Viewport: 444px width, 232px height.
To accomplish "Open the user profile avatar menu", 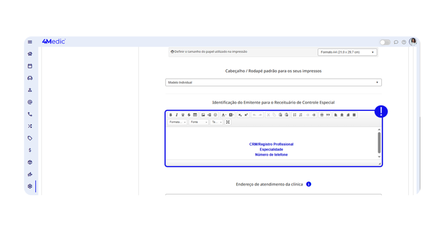I will tap(413, 41).
